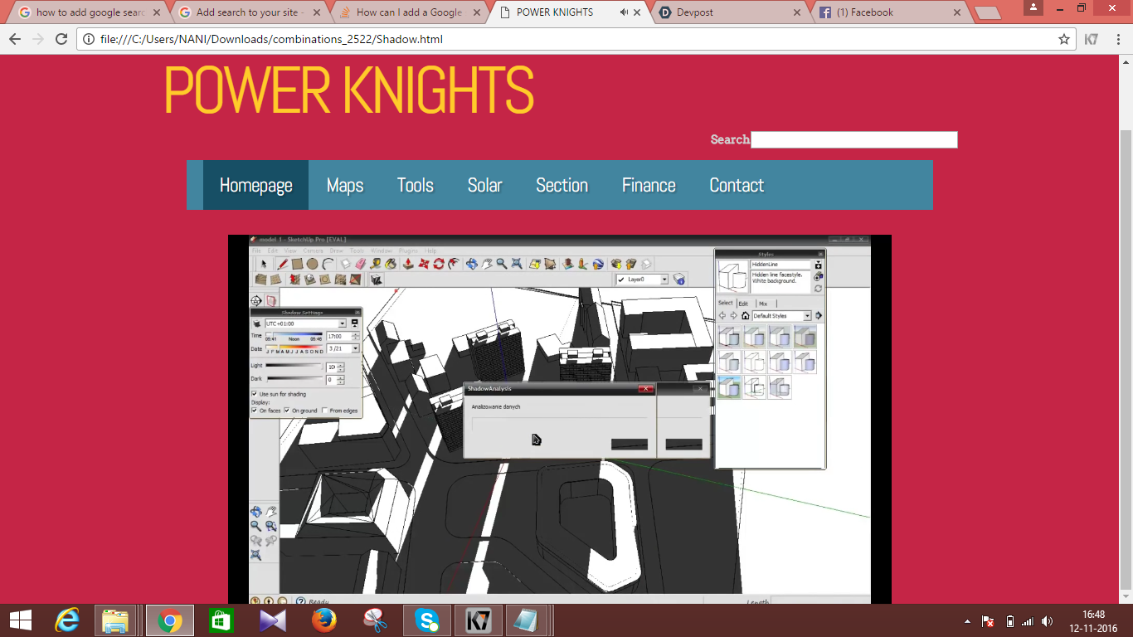Open the Solar navigation link

pyautogui.click(x=486, y=185)
